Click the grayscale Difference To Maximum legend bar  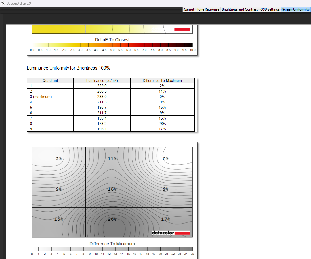(x=112, y=249)
